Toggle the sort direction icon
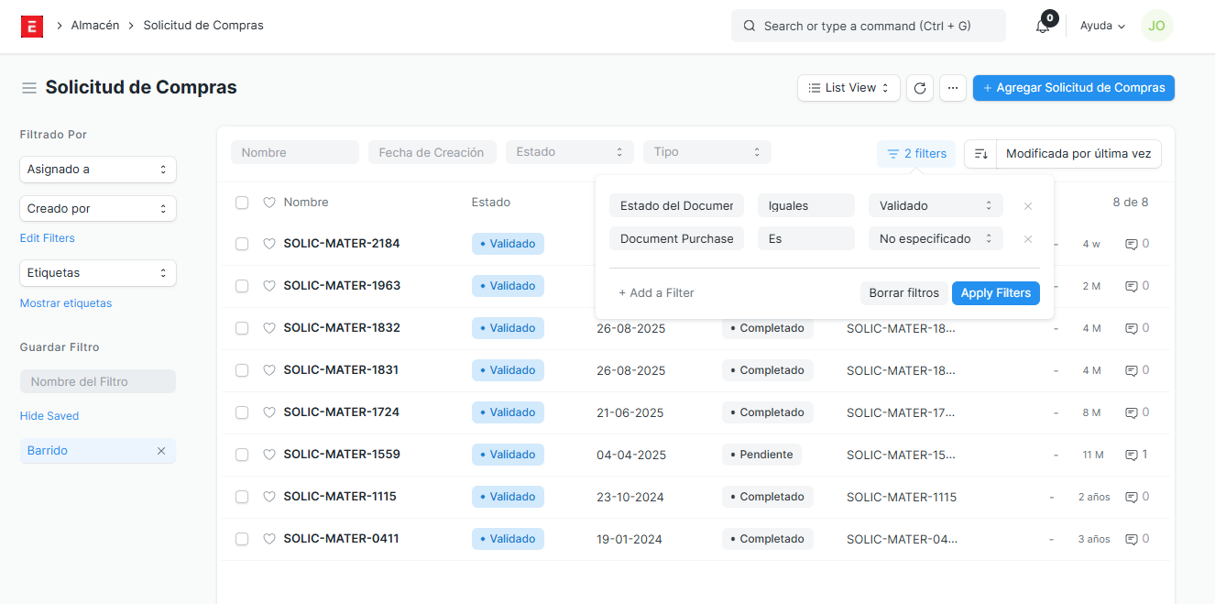 (x=980, y=154)
